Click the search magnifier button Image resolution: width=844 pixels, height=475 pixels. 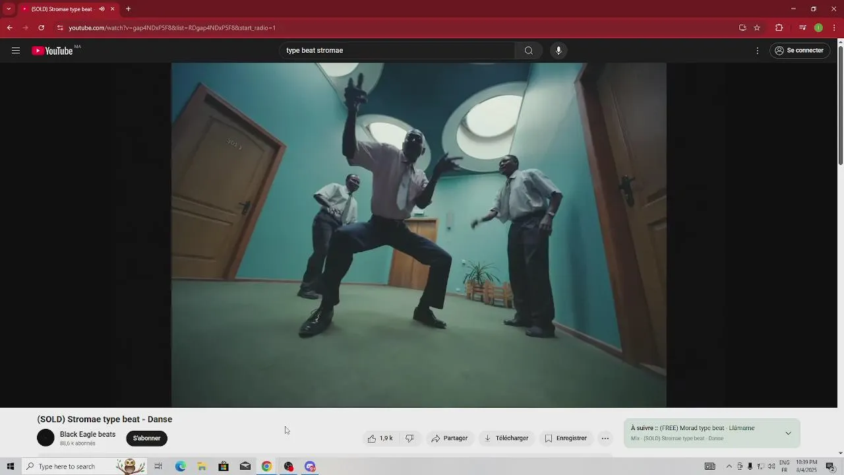click(529, 51)
